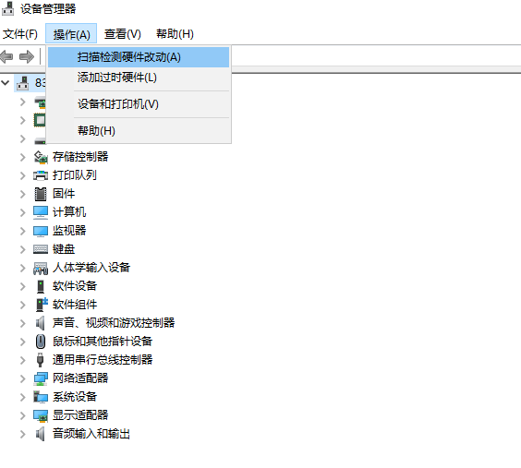Click the 固件 firmware chip icon
Image resolution: width=521 pixels, height=468 pixels.
coord(41,194)
